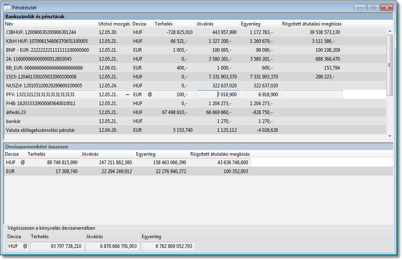Click the accounts list vertical scrollbar thumb
Screen dimensions: 402x260
[389, 65]
